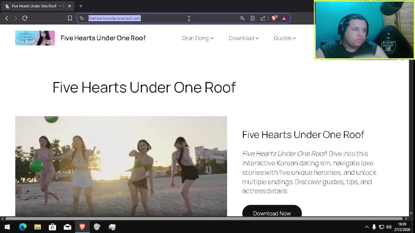Image resolution: width=415 pixels, height=233 pixels.
Task: Click the interactive Korean dating sim description paragraph
Action: 309,172
